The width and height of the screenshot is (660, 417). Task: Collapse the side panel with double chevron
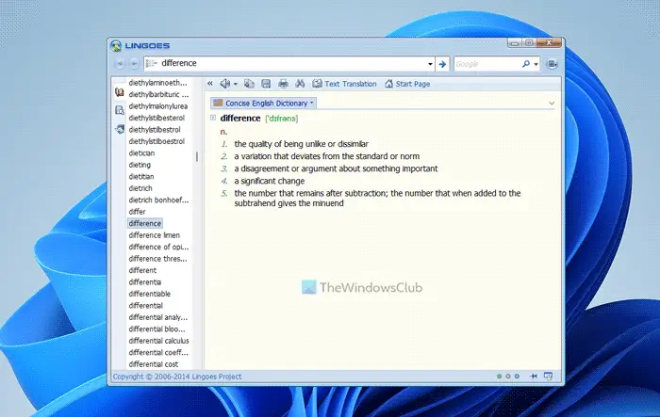pyautogui.click(x=209, y=84)
